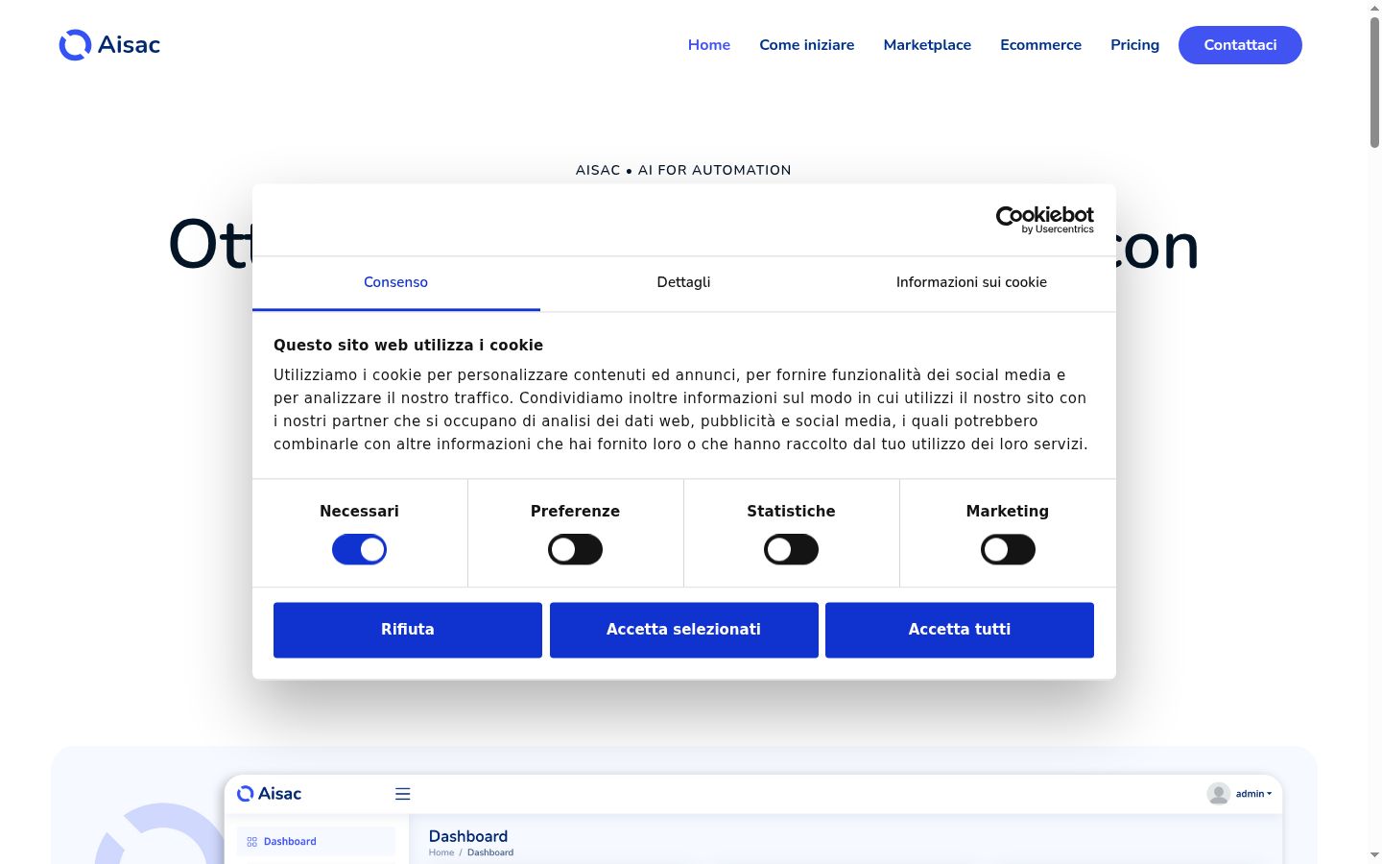This screenshot has width=1382, height=864.
Task: Toggle the Necessari cookies switch
Action: 359,550
